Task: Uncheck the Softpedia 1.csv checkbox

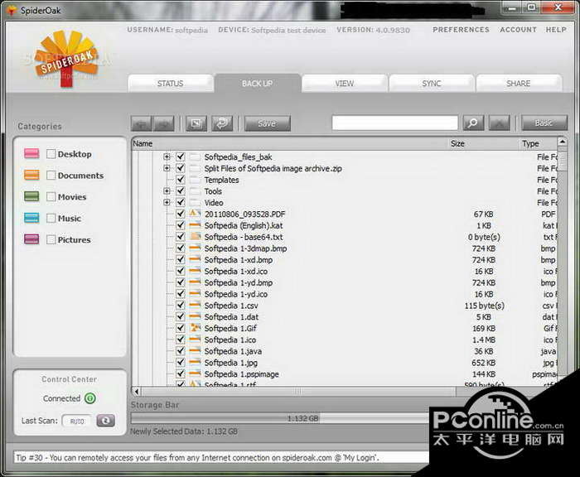Action: pyautogui.click(x=180, y=305)
